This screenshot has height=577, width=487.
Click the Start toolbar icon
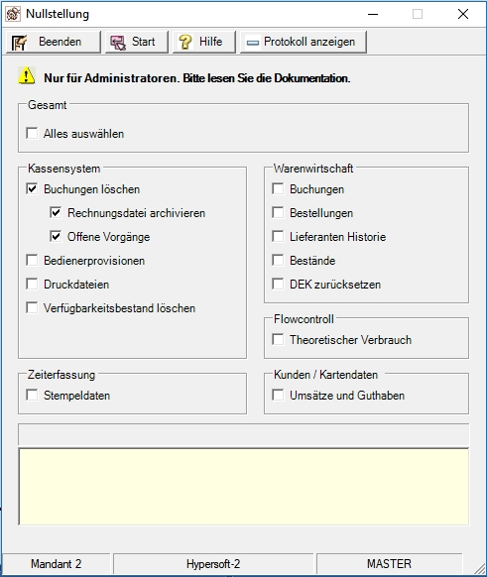[x=118, y=43]
